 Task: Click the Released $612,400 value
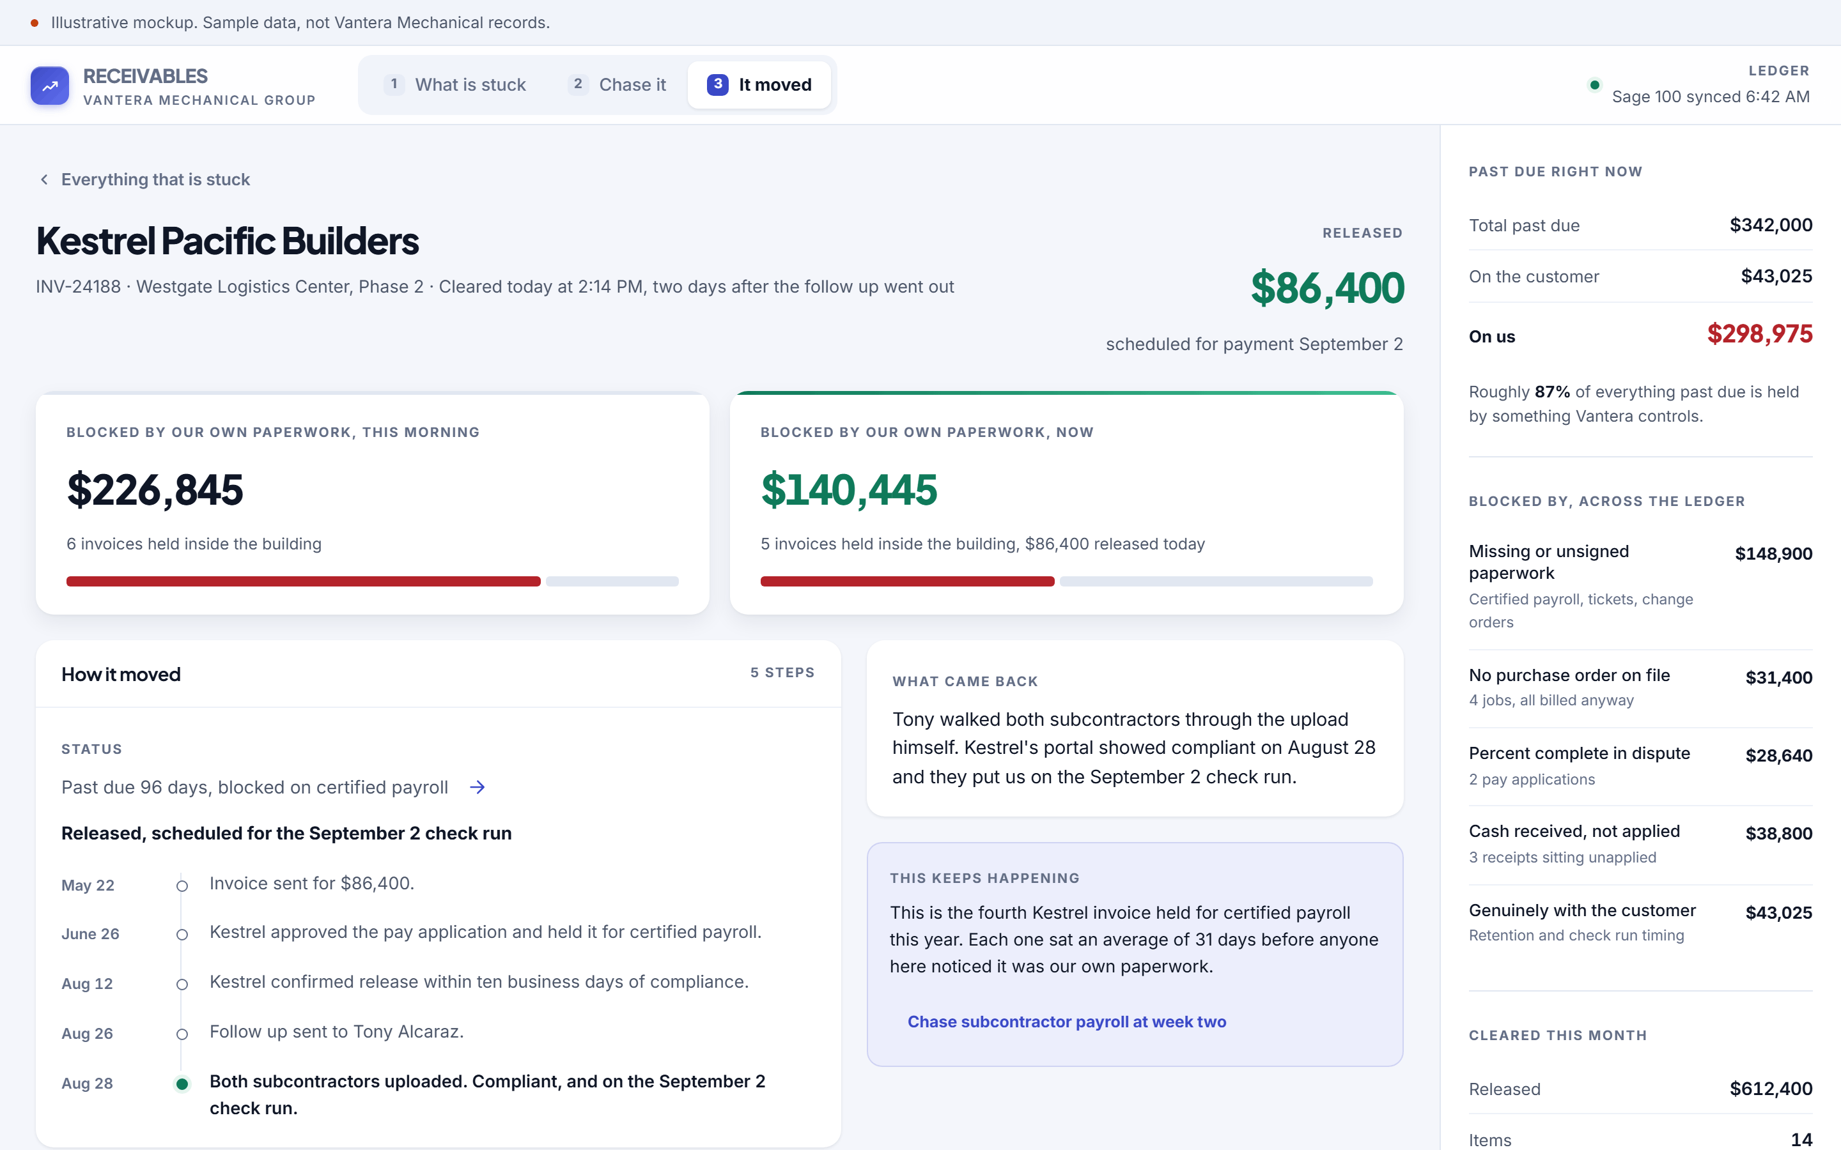[x=1770, y=1089]
